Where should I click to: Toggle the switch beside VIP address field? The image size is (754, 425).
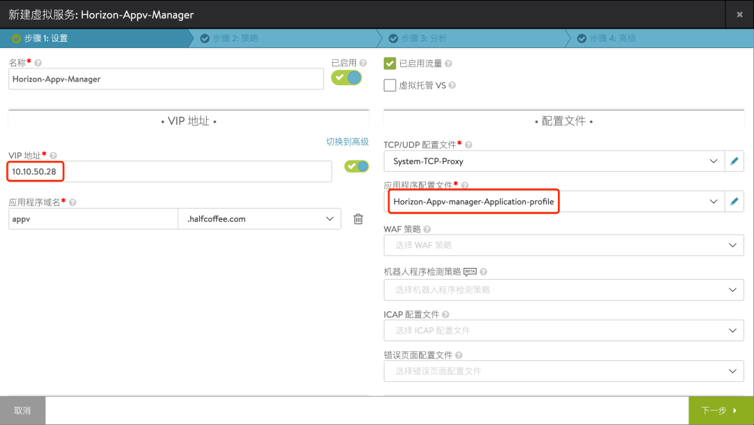[x=356, y=166]
